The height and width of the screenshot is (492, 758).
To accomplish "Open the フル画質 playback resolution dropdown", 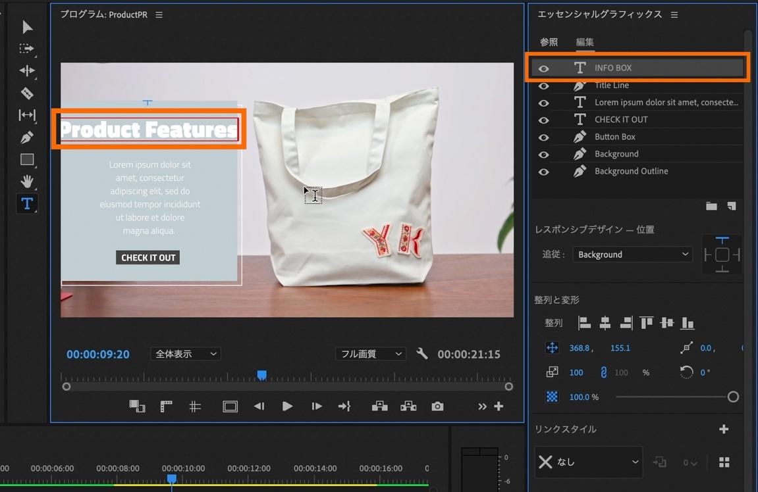I will tap(371, 354).
